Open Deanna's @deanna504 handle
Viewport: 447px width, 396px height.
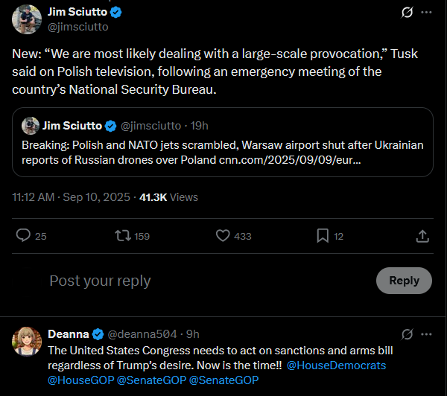(142, 334)
